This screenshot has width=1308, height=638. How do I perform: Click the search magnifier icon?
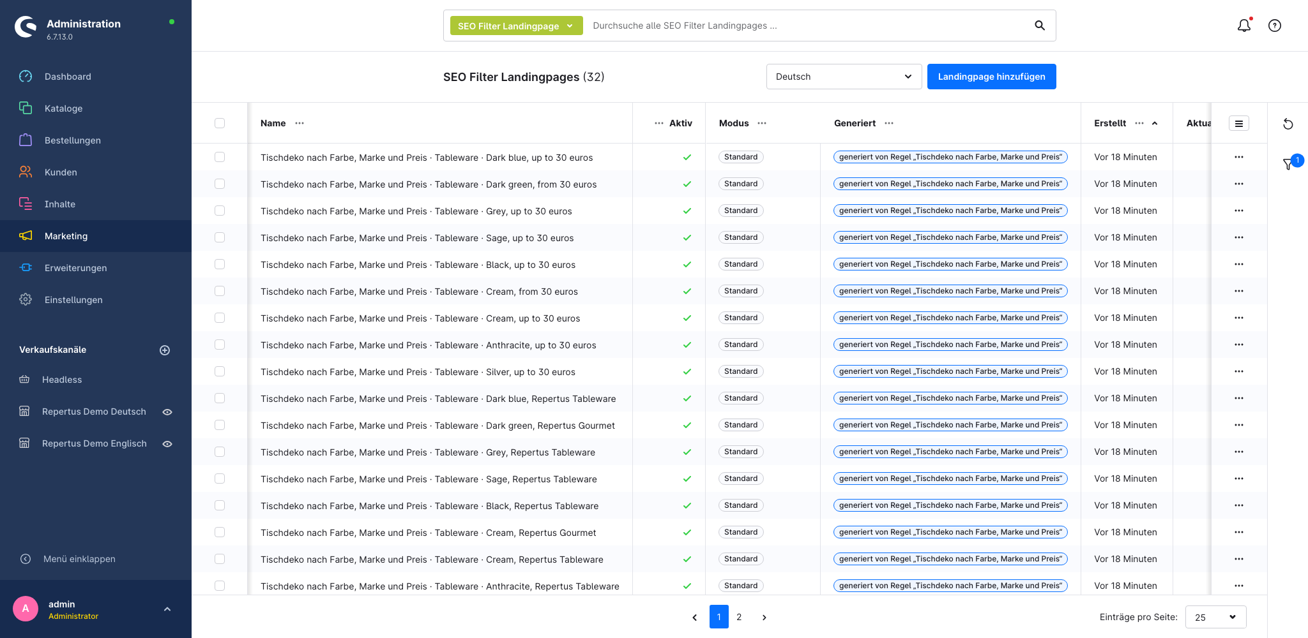point(1040,26)
